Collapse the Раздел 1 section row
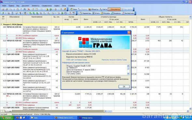 (x=2, y=24)
